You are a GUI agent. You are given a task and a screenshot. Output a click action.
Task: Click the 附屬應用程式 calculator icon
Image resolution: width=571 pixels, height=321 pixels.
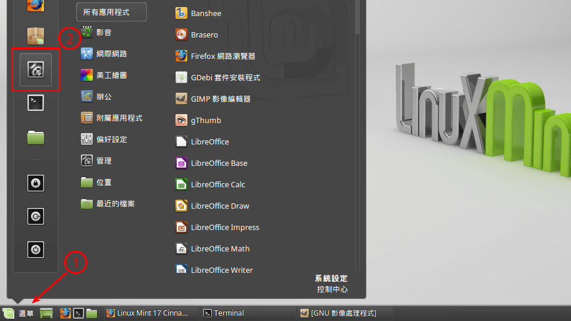point(87,118)
